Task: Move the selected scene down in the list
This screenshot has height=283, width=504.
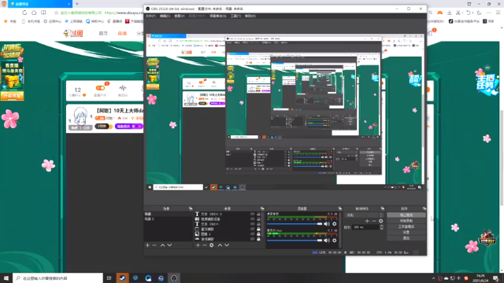Action: click(x=170, y=245)
